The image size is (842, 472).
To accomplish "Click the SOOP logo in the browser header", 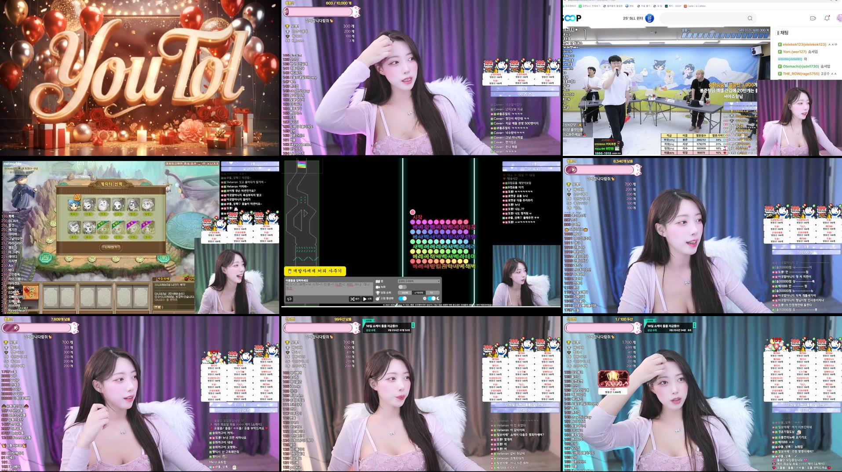I will click(x=571, y=18).
